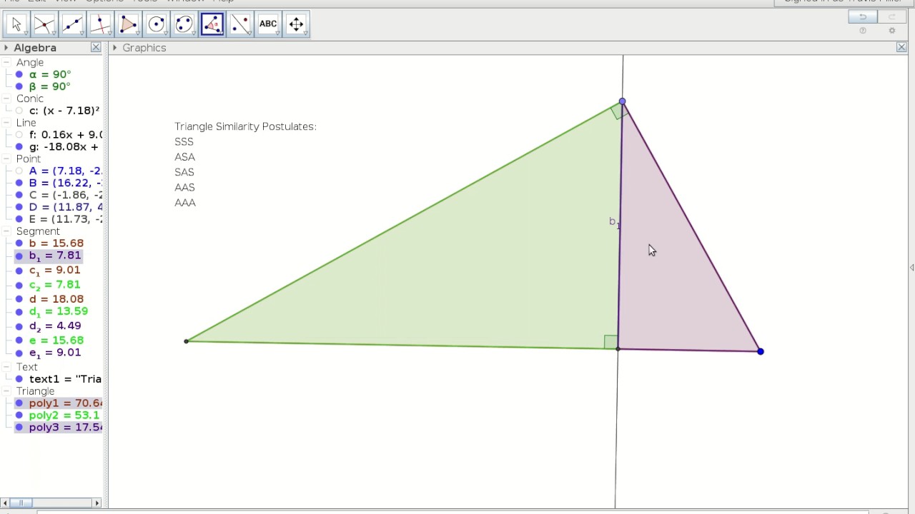Select the Circle with center tool

click(x=156, y=24)
